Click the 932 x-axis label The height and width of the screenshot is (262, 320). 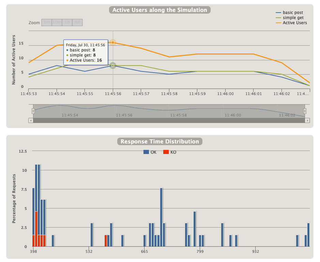click(x=255, y=251)
